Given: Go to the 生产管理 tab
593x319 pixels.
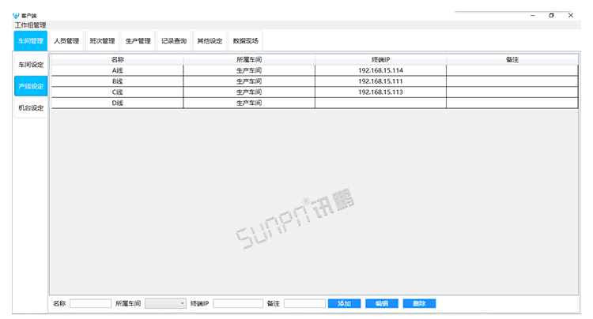Looking at the screenshot, I should (138, 41).
